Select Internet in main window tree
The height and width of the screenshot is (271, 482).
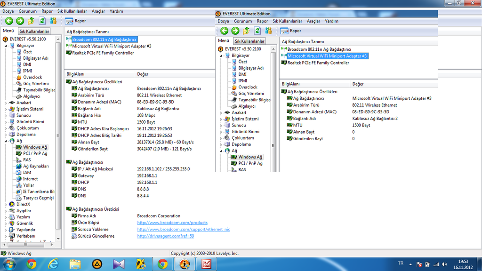tap(30, 179)
